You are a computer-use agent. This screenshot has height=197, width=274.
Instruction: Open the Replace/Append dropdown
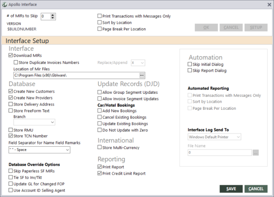click(x=138, y=63)
